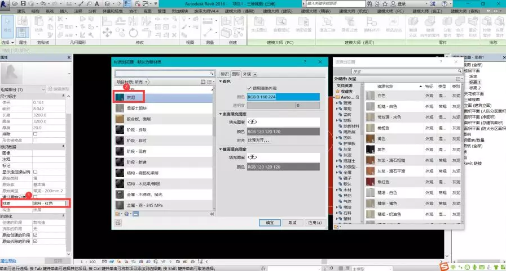The width and height of the screenshot is (506, 271).
Task: Toggle the 使用渲染外观 checkbox
Action: 249,88
